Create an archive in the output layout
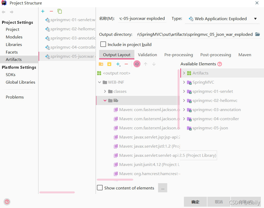Viewport: 264px width, 208px height. [x=109, y=64]
